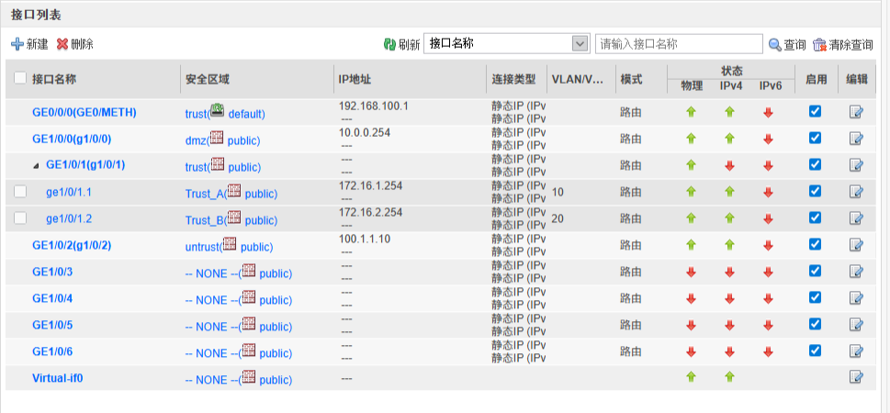Click IP address 192.168.100.1
The image size is (890, 413).
374,106
